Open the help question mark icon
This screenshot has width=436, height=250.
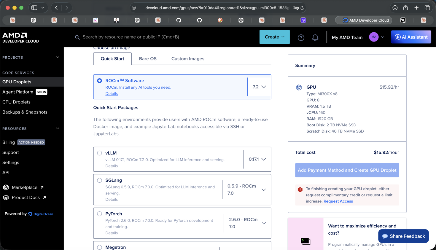tap(301, 37)
